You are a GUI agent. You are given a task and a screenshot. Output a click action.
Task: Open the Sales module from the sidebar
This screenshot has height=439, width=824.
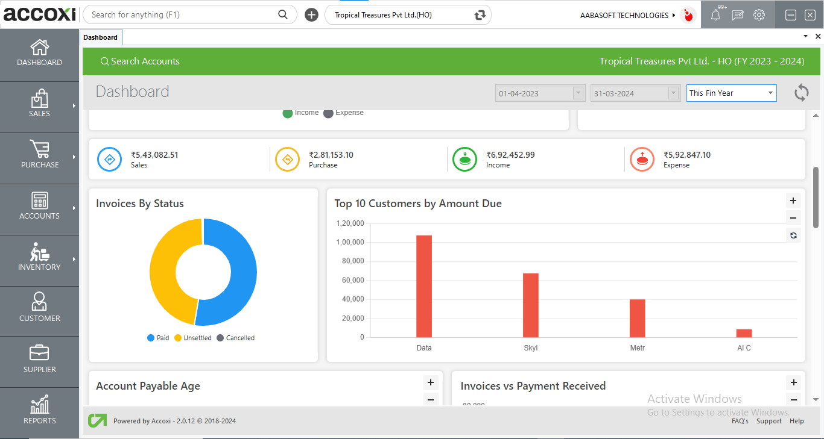(x=39, y=107)
